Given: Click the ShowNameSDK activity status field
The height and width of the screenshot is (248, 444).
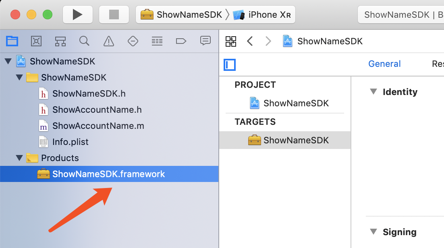Looking at the screenshot, I should [x=401, y=14].
